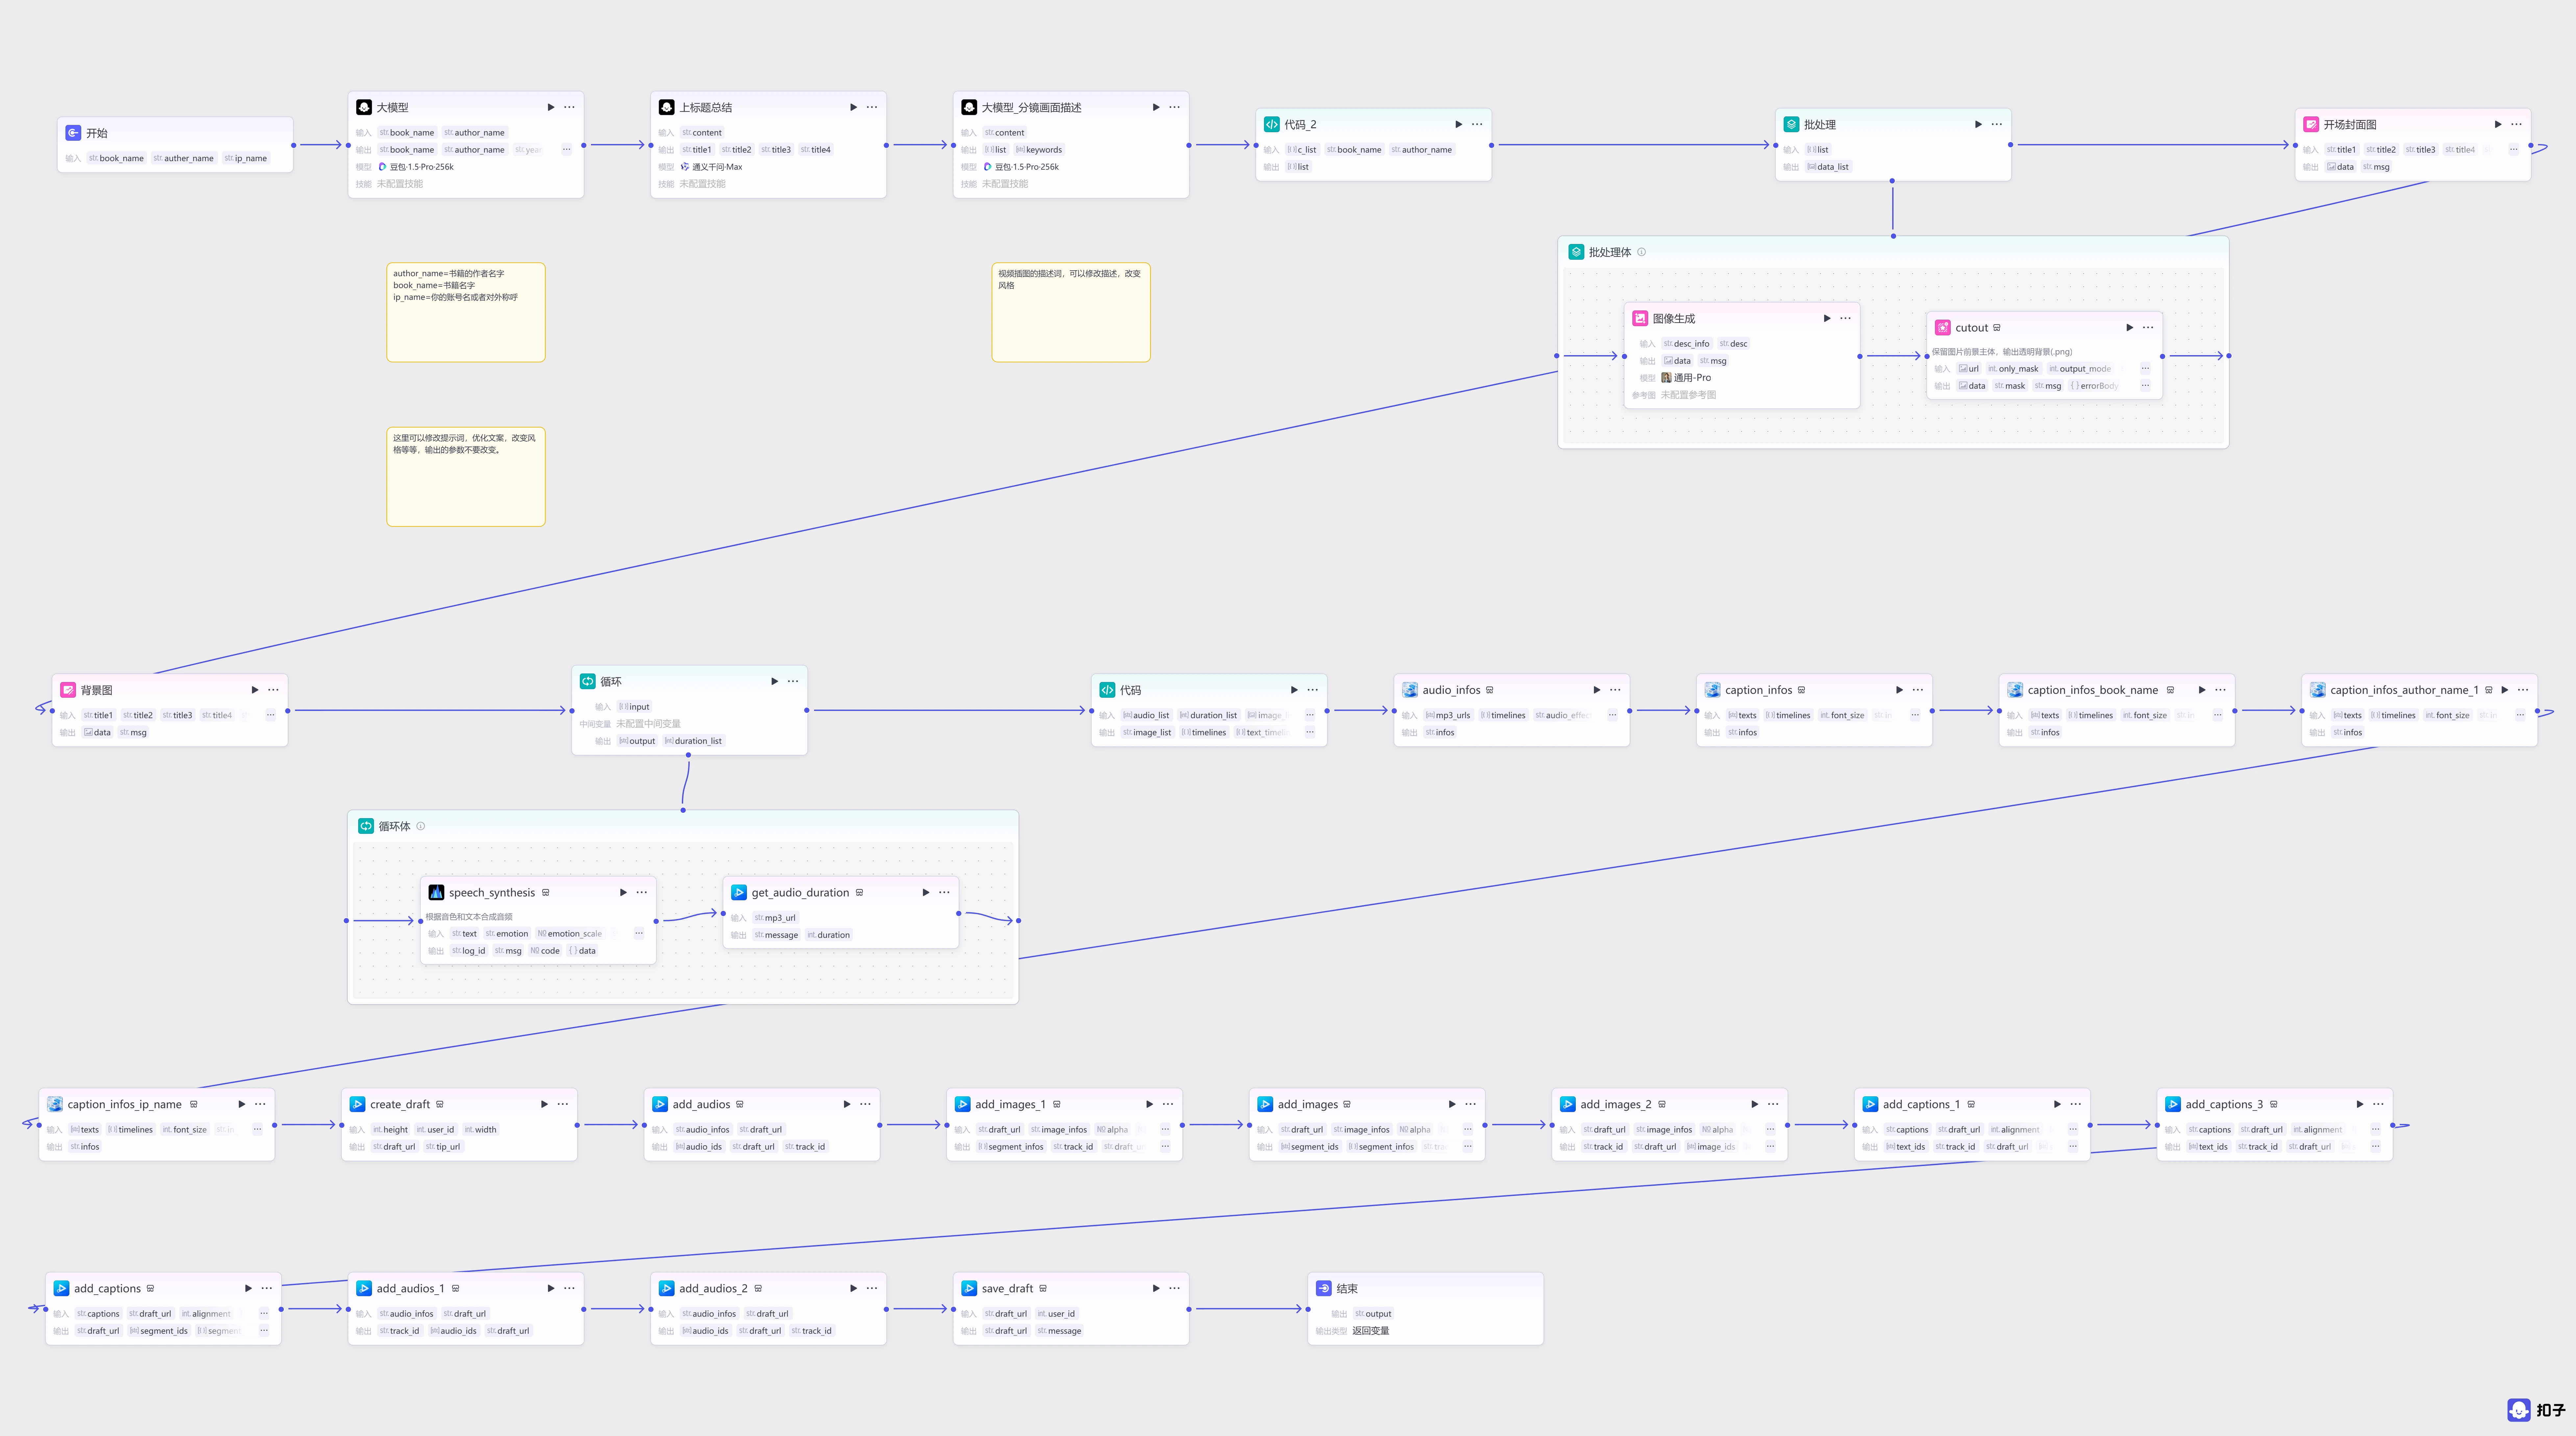Expand hidden inputs on cutout input row
The image size is (2576, 1436).
pyautogui.click(x=2145, y=369)
